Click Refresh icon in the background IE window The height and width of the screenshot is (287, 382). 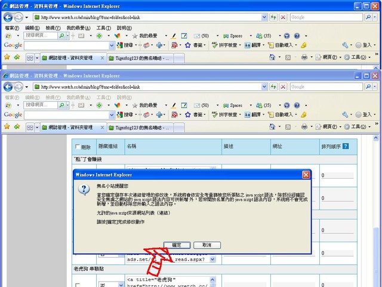coord(273,17)
